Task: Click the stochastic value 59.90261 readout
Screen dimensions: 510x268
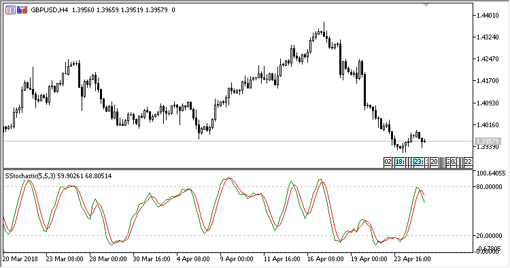Action: tap(70, 176)
